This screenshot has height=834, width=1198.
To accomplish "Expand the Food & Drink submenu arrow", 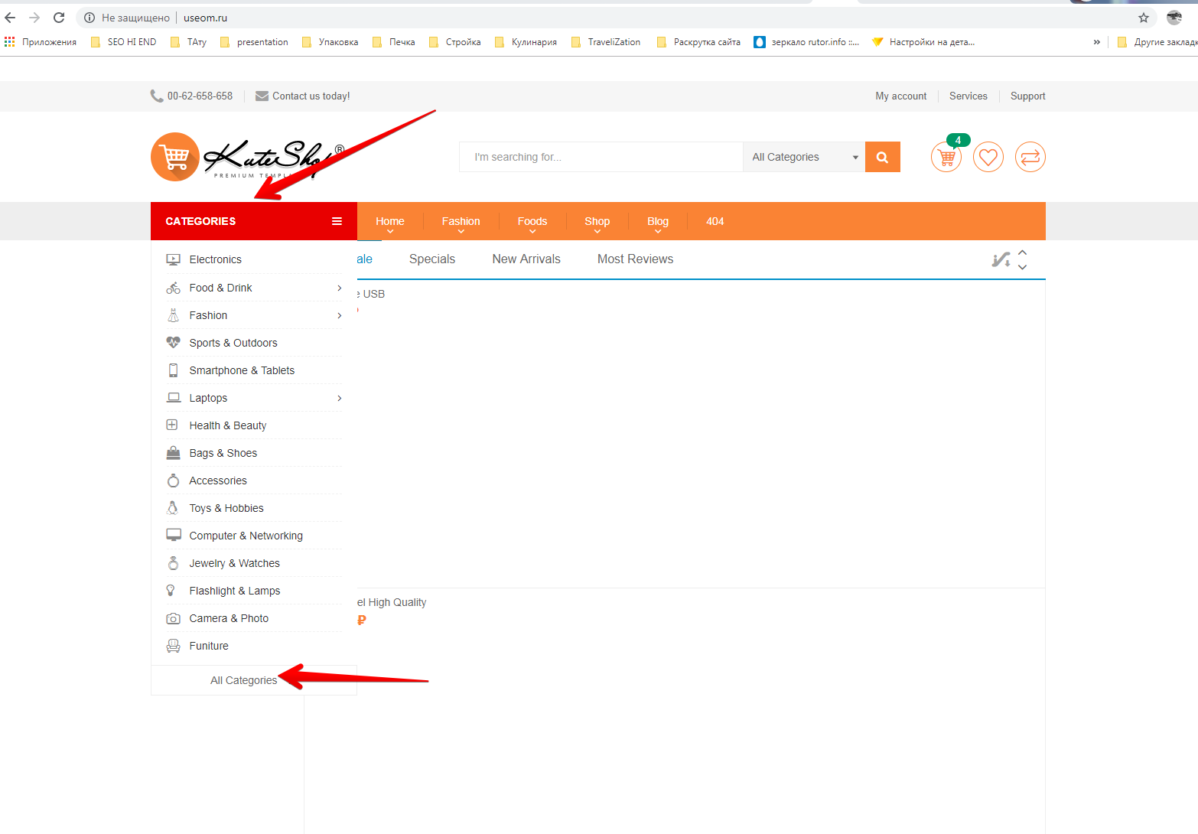I will click(339, 288).
